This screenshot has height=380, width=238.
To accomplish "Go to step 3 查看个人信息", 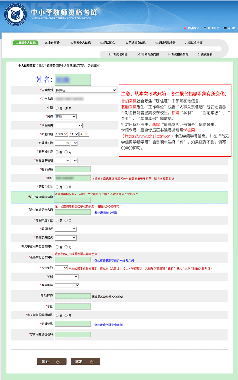I will [x=81, y=43].
